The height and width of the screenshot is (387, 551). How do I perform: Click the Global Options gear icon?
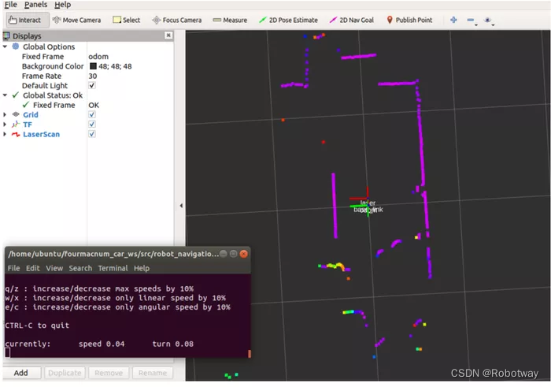point(16,47)
